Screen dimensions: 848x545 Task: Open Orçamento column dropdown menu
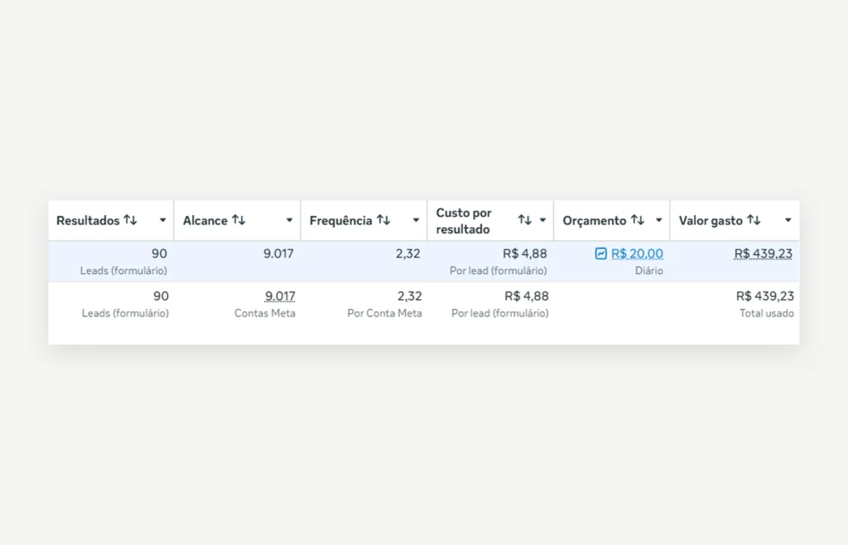(658, 220)
